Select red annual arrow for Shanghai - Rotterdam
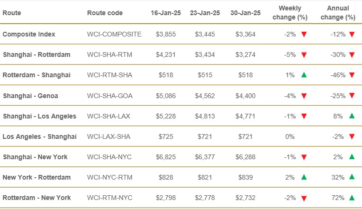362x209 pixels. click(352, 55)
